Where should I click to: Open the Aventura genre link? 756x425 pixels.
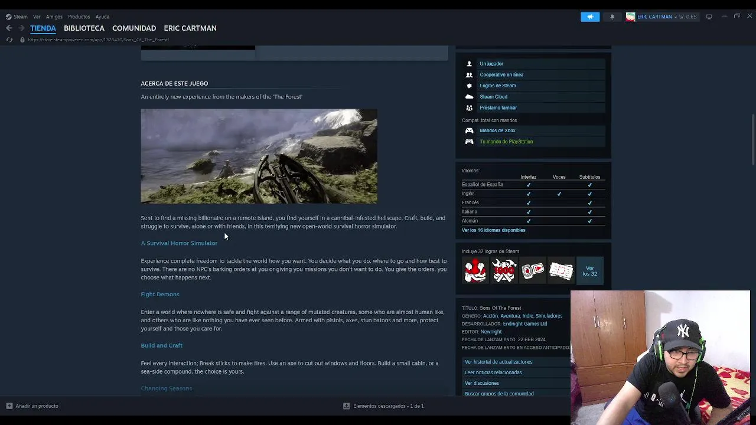tap(510, 316)
